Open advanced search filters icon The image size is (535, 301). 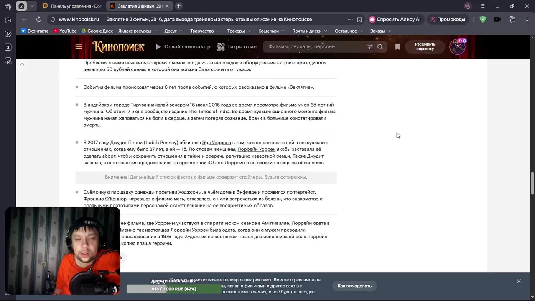[x=370, y=47]
